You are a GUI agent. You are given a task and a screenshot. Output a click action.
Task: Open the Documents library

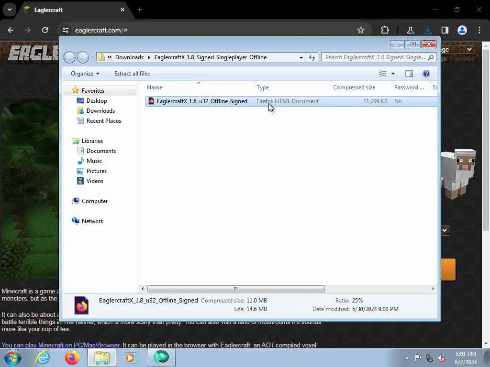coord(101,151)
